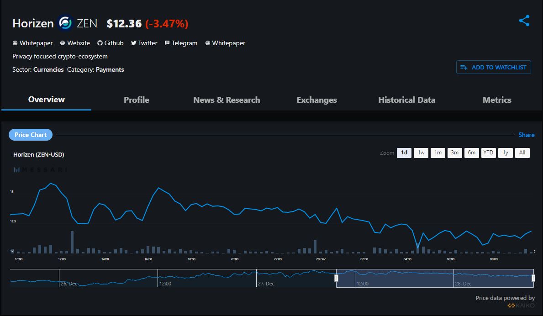Switch to the Profile tab

[137, 100]
